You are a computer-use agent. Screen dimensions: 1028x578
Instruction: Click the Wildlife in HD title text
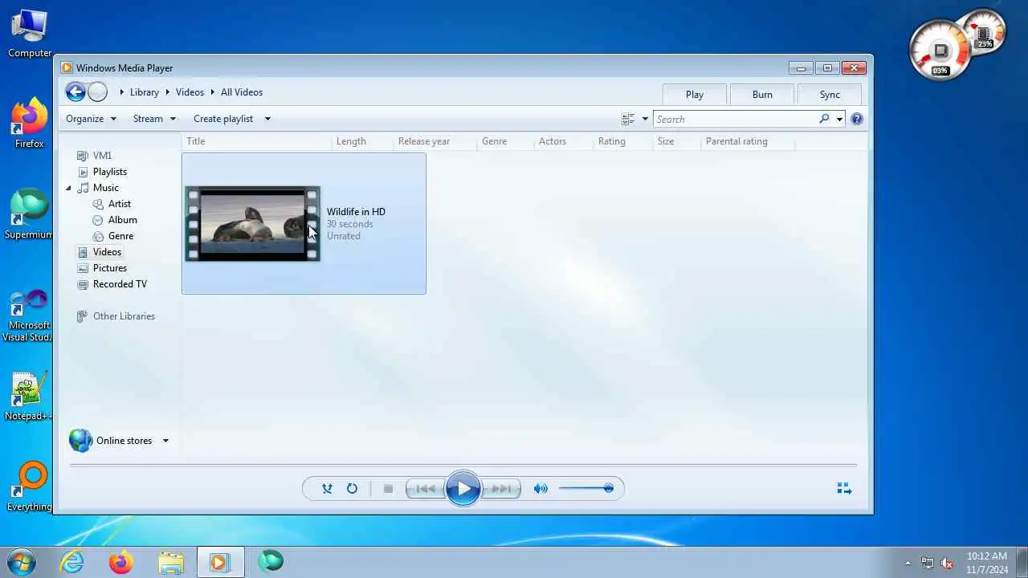pyautogui.click(x=356, y=212)
